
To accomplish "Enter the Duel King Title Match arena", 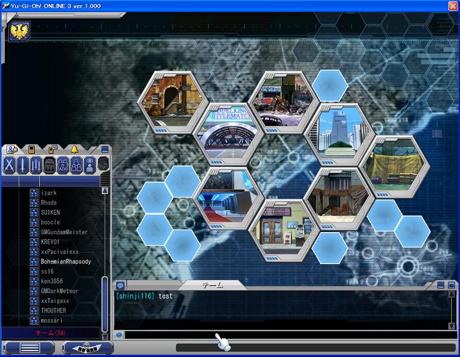I will click(x=229, y=134).
